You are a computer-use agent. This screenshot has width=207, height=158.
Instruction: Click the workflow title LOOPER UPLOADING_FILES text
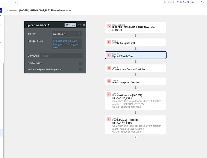click(x=46, y=10)
